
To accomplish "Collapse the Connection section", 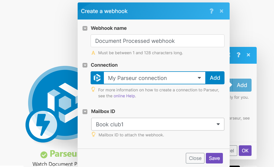I will 85,65.
